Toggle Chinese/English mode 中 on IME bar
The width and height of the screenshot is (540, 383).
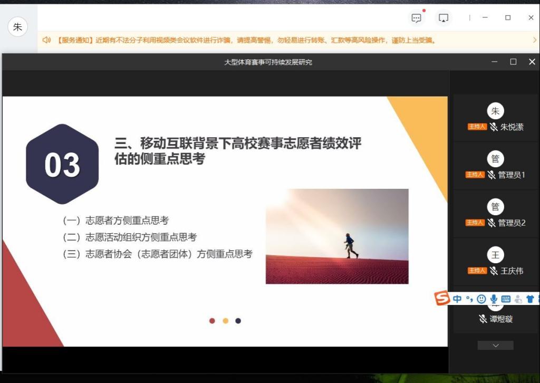457,299
